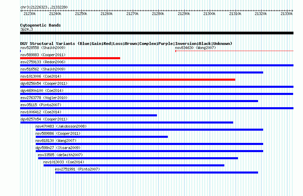Click the esv2751991 (Pinto2007) label
Screen dimensions: 303x196
tap(77, 169)
